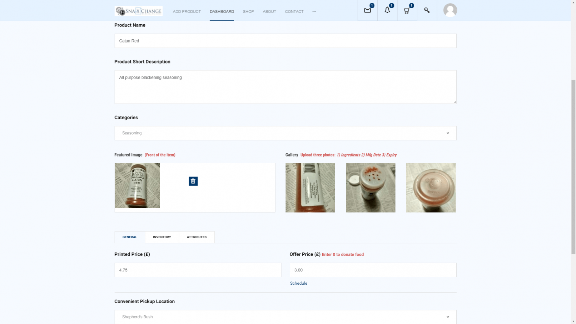
Task: Click the Offer Price input field
Action: 373,270
